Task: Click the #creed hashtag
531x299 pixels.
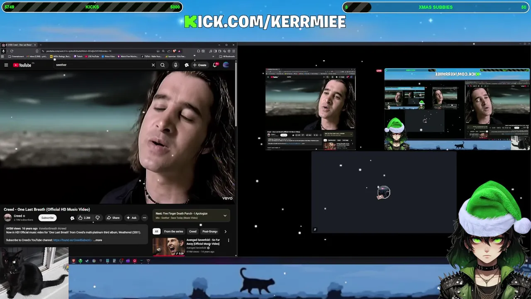Action: point(62,228)
